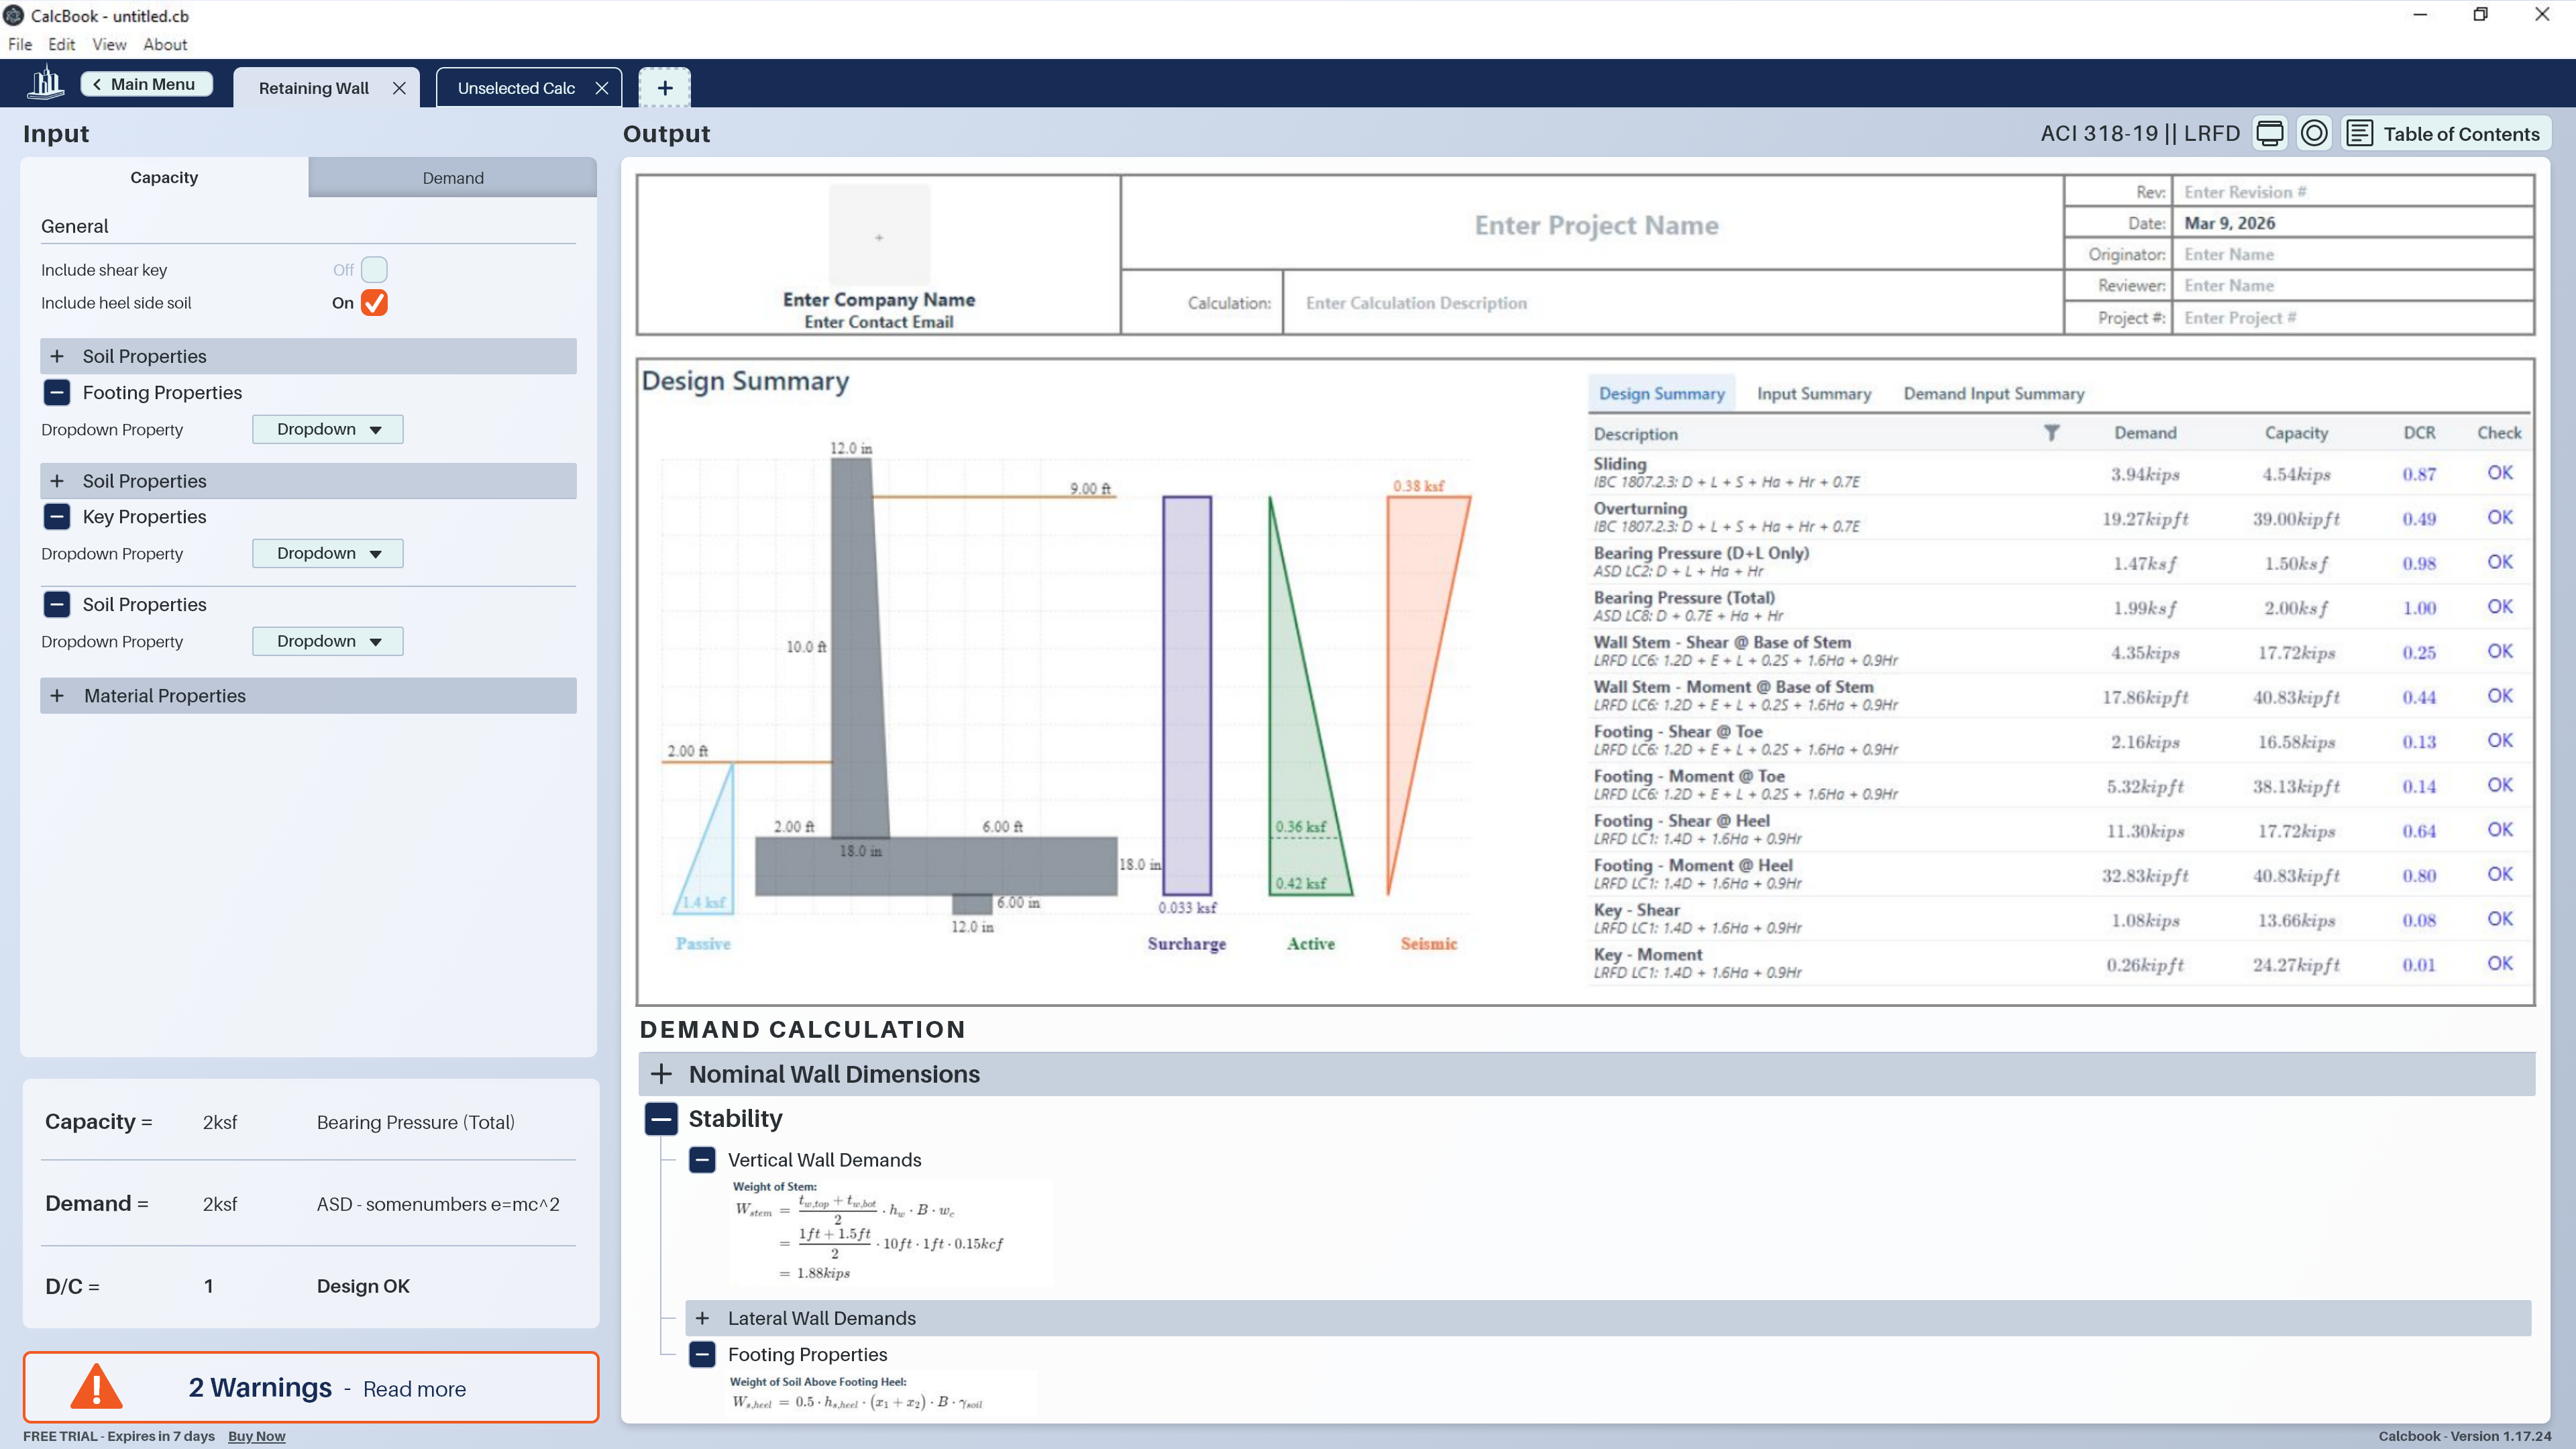
Task: Click the plus icon to add new tab
Action: click(665, 88)
